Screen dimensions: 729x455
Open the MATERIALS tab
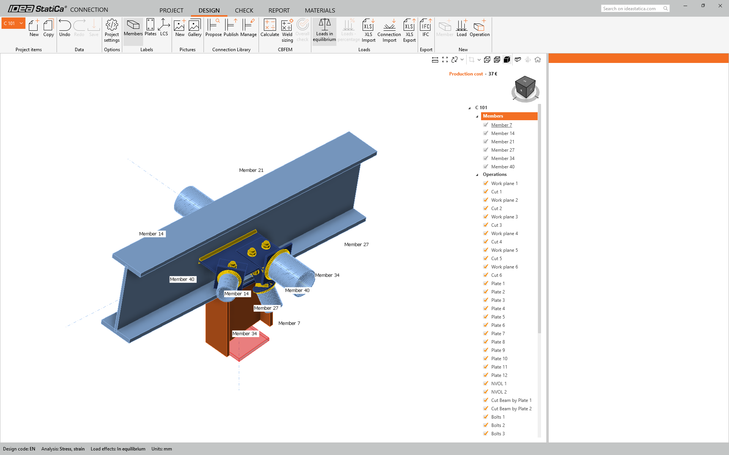point(320,10)
